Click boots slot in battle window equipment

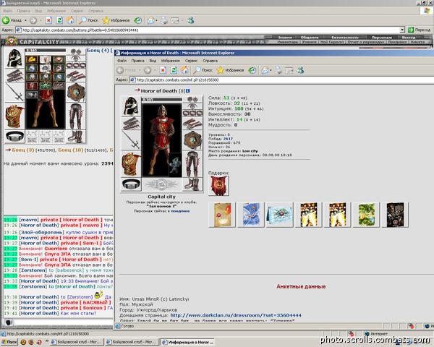pyautogui.click(x=76, y=137)
